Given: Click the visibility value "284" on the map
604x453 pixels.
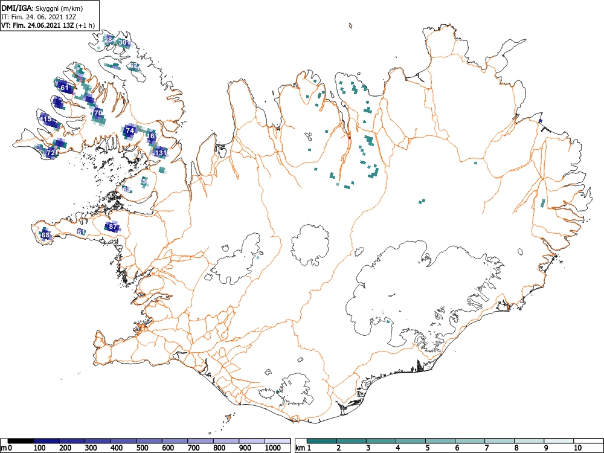Looking at the screenshot, I should [x=109, y=40].
